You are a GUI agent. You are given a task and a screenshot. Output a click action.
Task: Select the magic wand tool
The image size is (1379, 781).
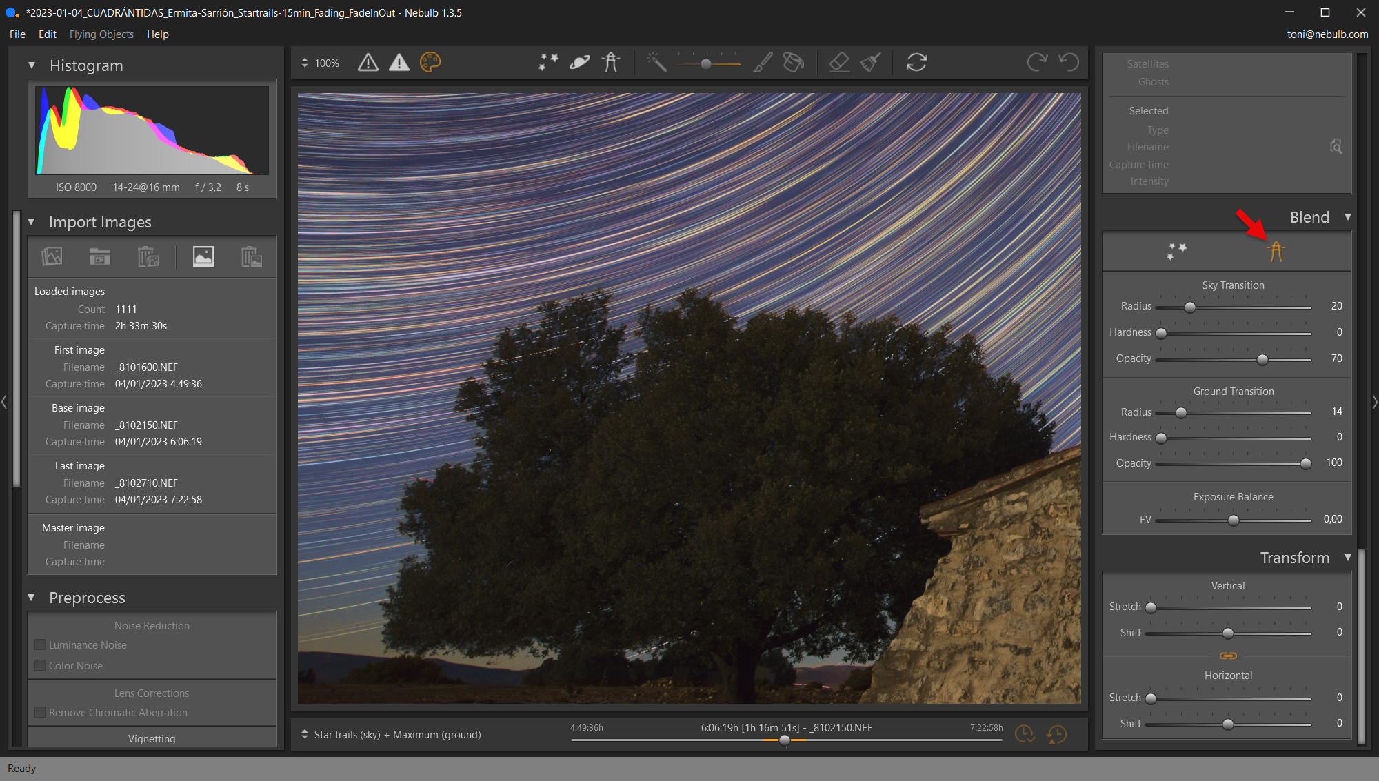tap(656, 63)
